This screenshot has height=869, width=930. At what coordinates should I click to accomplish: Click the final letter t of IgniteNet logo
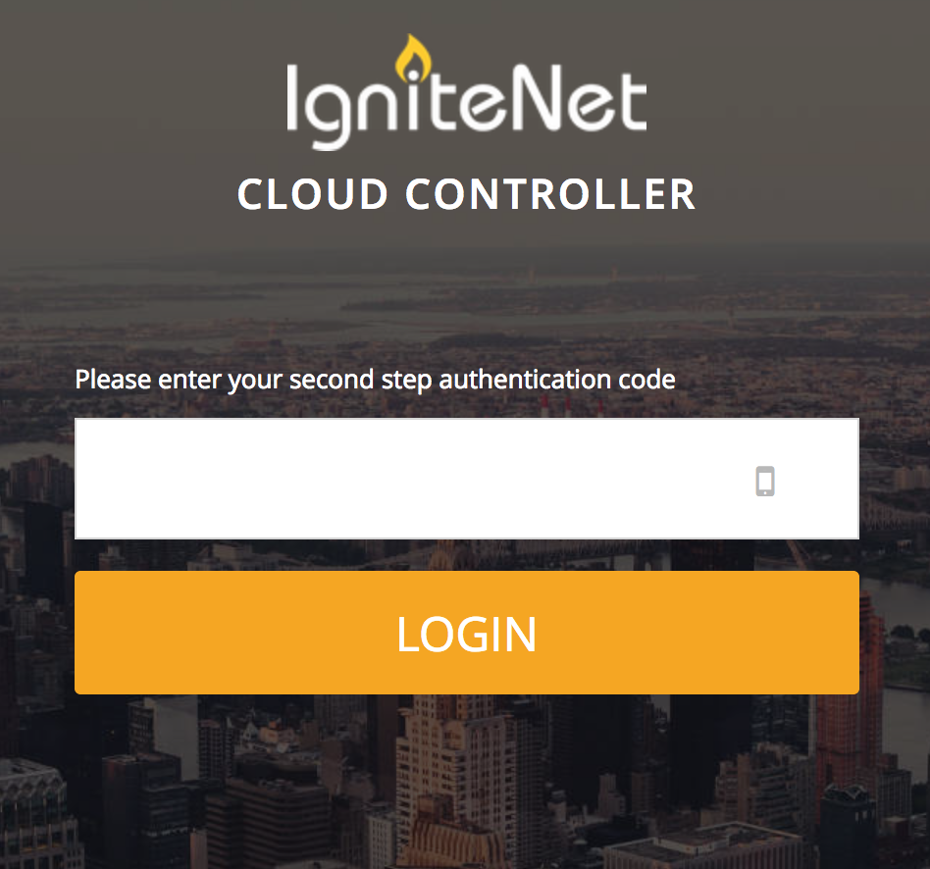coord(632,101)
